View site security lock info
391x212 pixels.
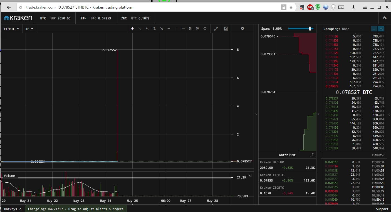click(283, 7)
